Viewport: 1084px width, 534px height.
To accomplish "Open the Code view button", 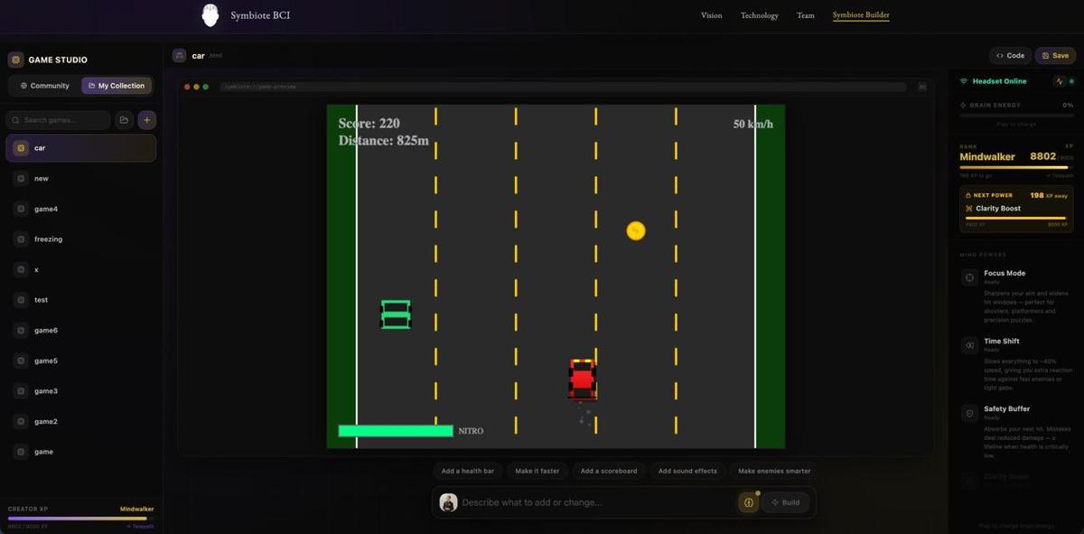I will pyautogui.click(x=1010, y=56).
